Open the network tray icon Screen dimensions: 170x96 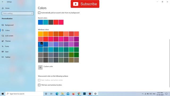pyautogui.click(x=145, y=94)
